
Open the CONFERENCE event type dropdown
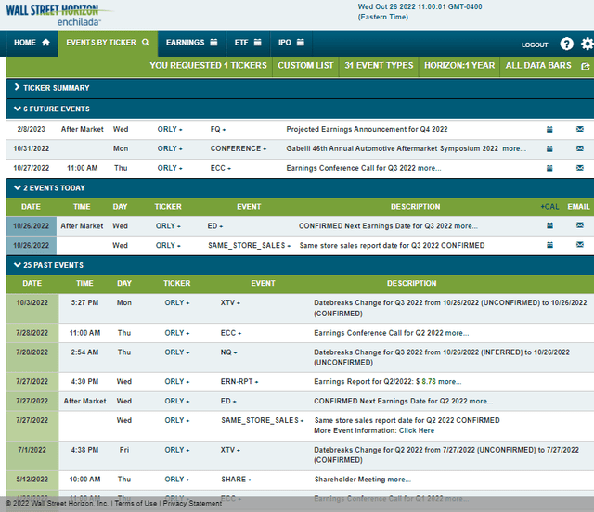(x=239, y=148)
